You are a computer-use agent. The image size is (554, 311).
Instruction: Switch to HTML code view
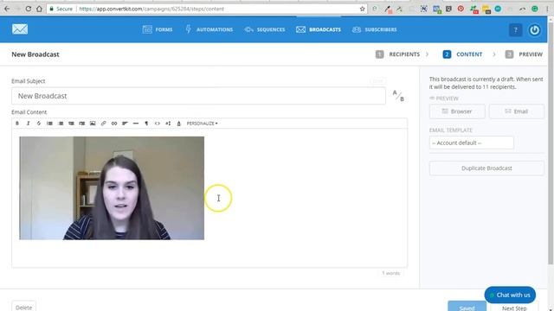[158, 124]
